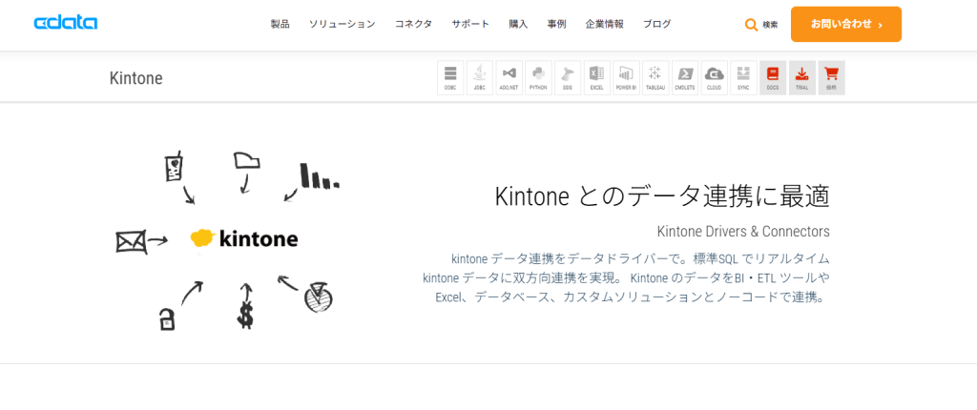
Task: Choose the Excel add-in icon
Action: pos(597,78)
